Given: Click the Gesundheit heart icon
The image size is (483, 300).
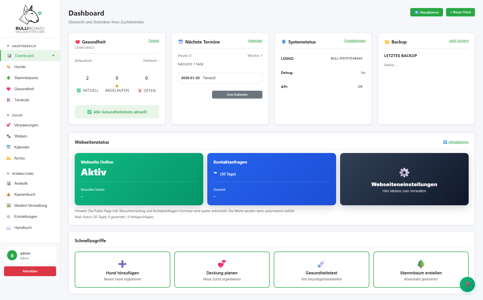Looking at the screenshot, I should (x=9, y=89).
